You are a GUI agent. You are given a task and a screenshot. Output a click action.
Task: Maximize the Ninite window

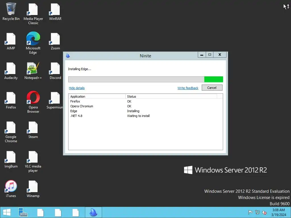(209, 55)
